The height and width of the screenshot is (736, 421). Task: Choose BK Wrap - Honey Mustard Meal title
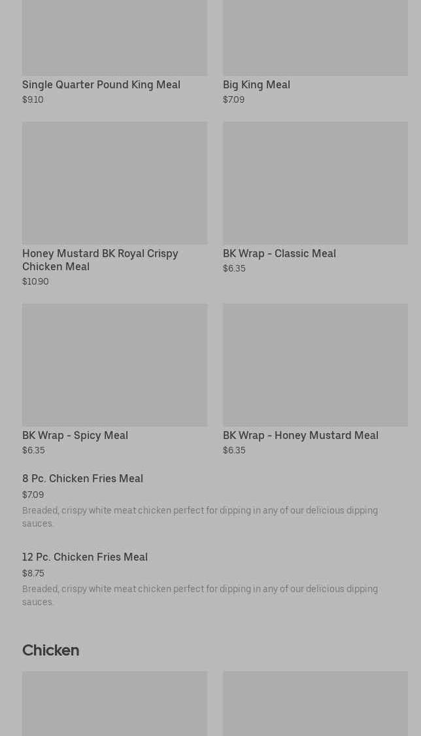(300, 436)
